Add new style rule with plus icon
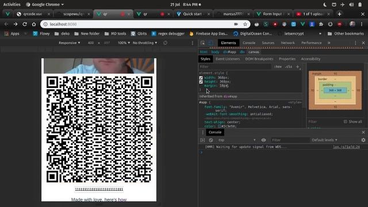Image resolution: width=368 pixels, height=207 pixels. [298, 67]
